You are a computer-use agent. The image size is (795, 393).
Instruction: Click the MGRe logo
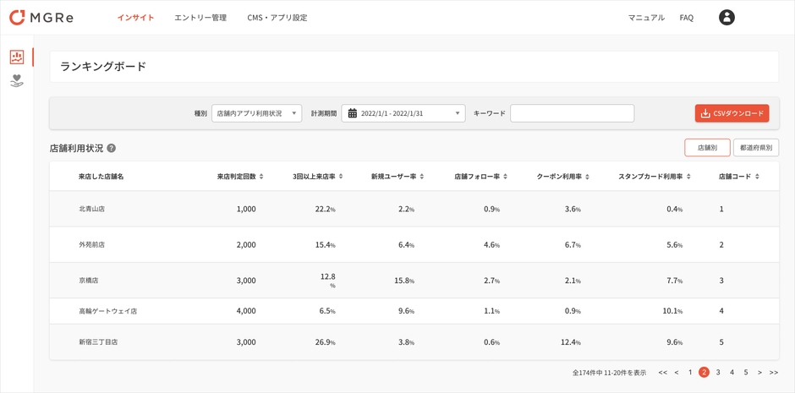41,18
